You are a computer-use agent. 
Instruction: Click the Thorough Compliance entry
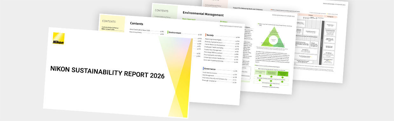(209, 81)
